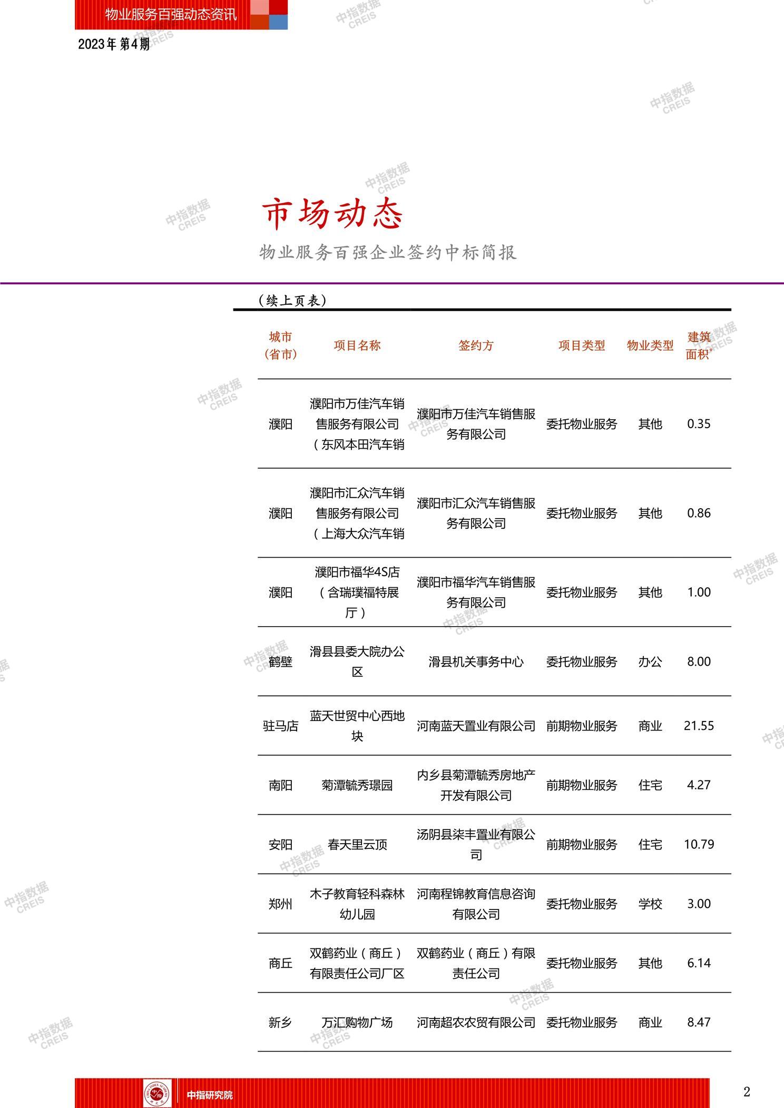Click the 建筑面积 column header
This screenshot has width=784, height=1108.
[699, 345]
